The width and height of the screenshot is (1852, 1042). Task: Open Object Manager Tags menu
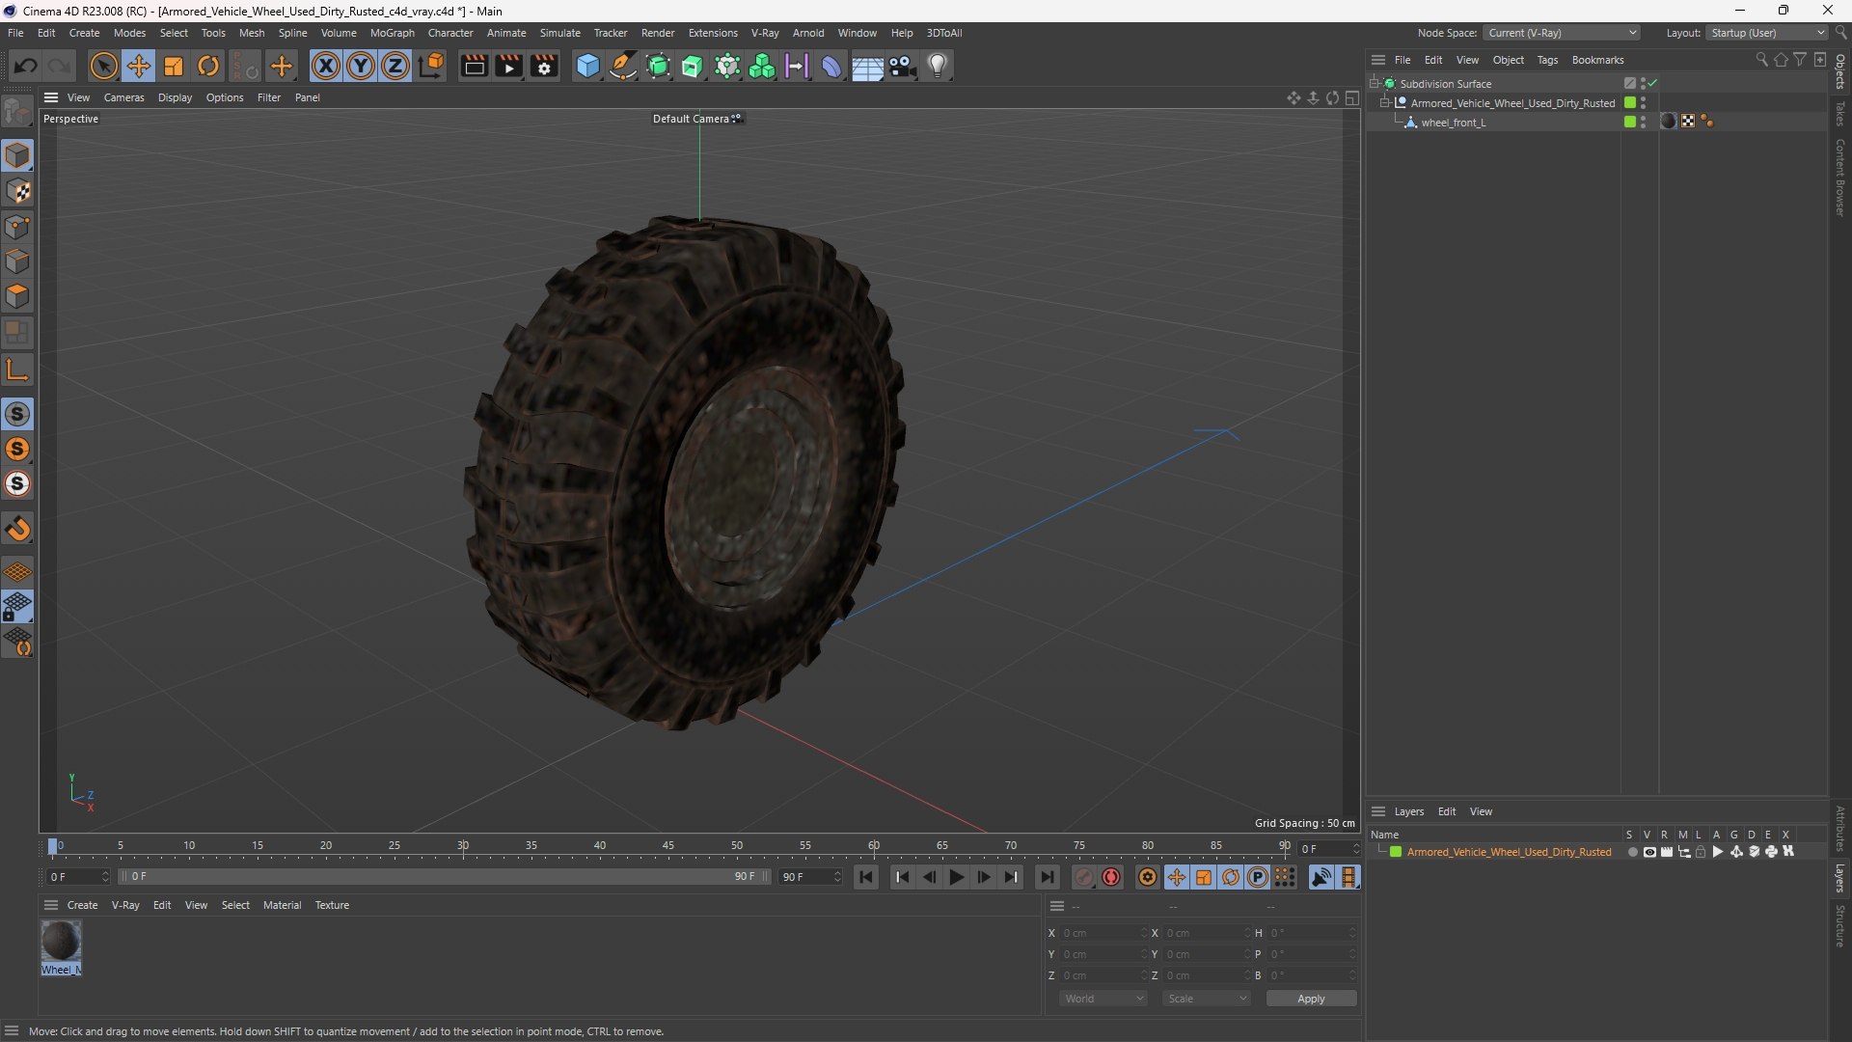1547,60
